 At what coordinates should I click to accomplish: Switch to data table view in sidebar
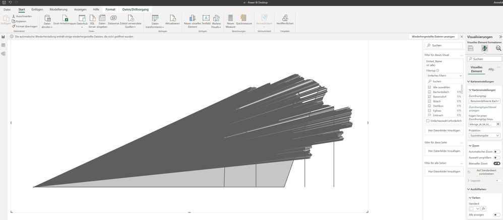3,45
